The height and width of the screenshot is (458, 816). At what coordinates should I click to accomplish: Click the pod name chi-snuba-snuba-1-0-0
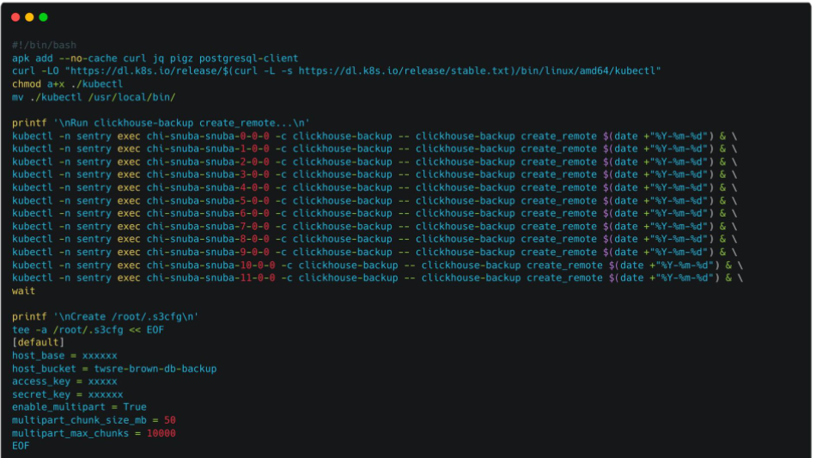tap(208, 149)
